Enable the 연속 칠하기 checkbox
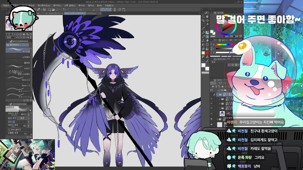The height and width of the screenshot is (170, 303). [9, 130]
